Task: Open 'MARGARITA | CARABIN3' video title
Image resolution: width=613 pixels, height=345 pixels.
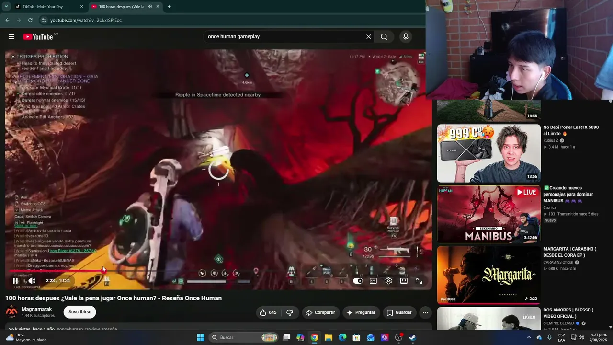Action: click(x=569, y=252)
